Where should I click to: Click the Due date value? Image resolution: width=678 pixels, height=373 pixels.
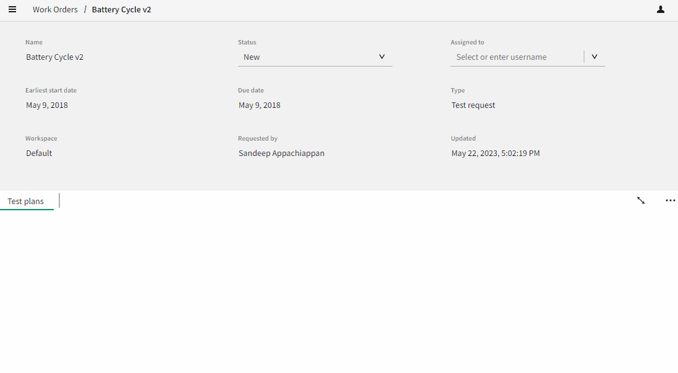[x=259, y=105]
